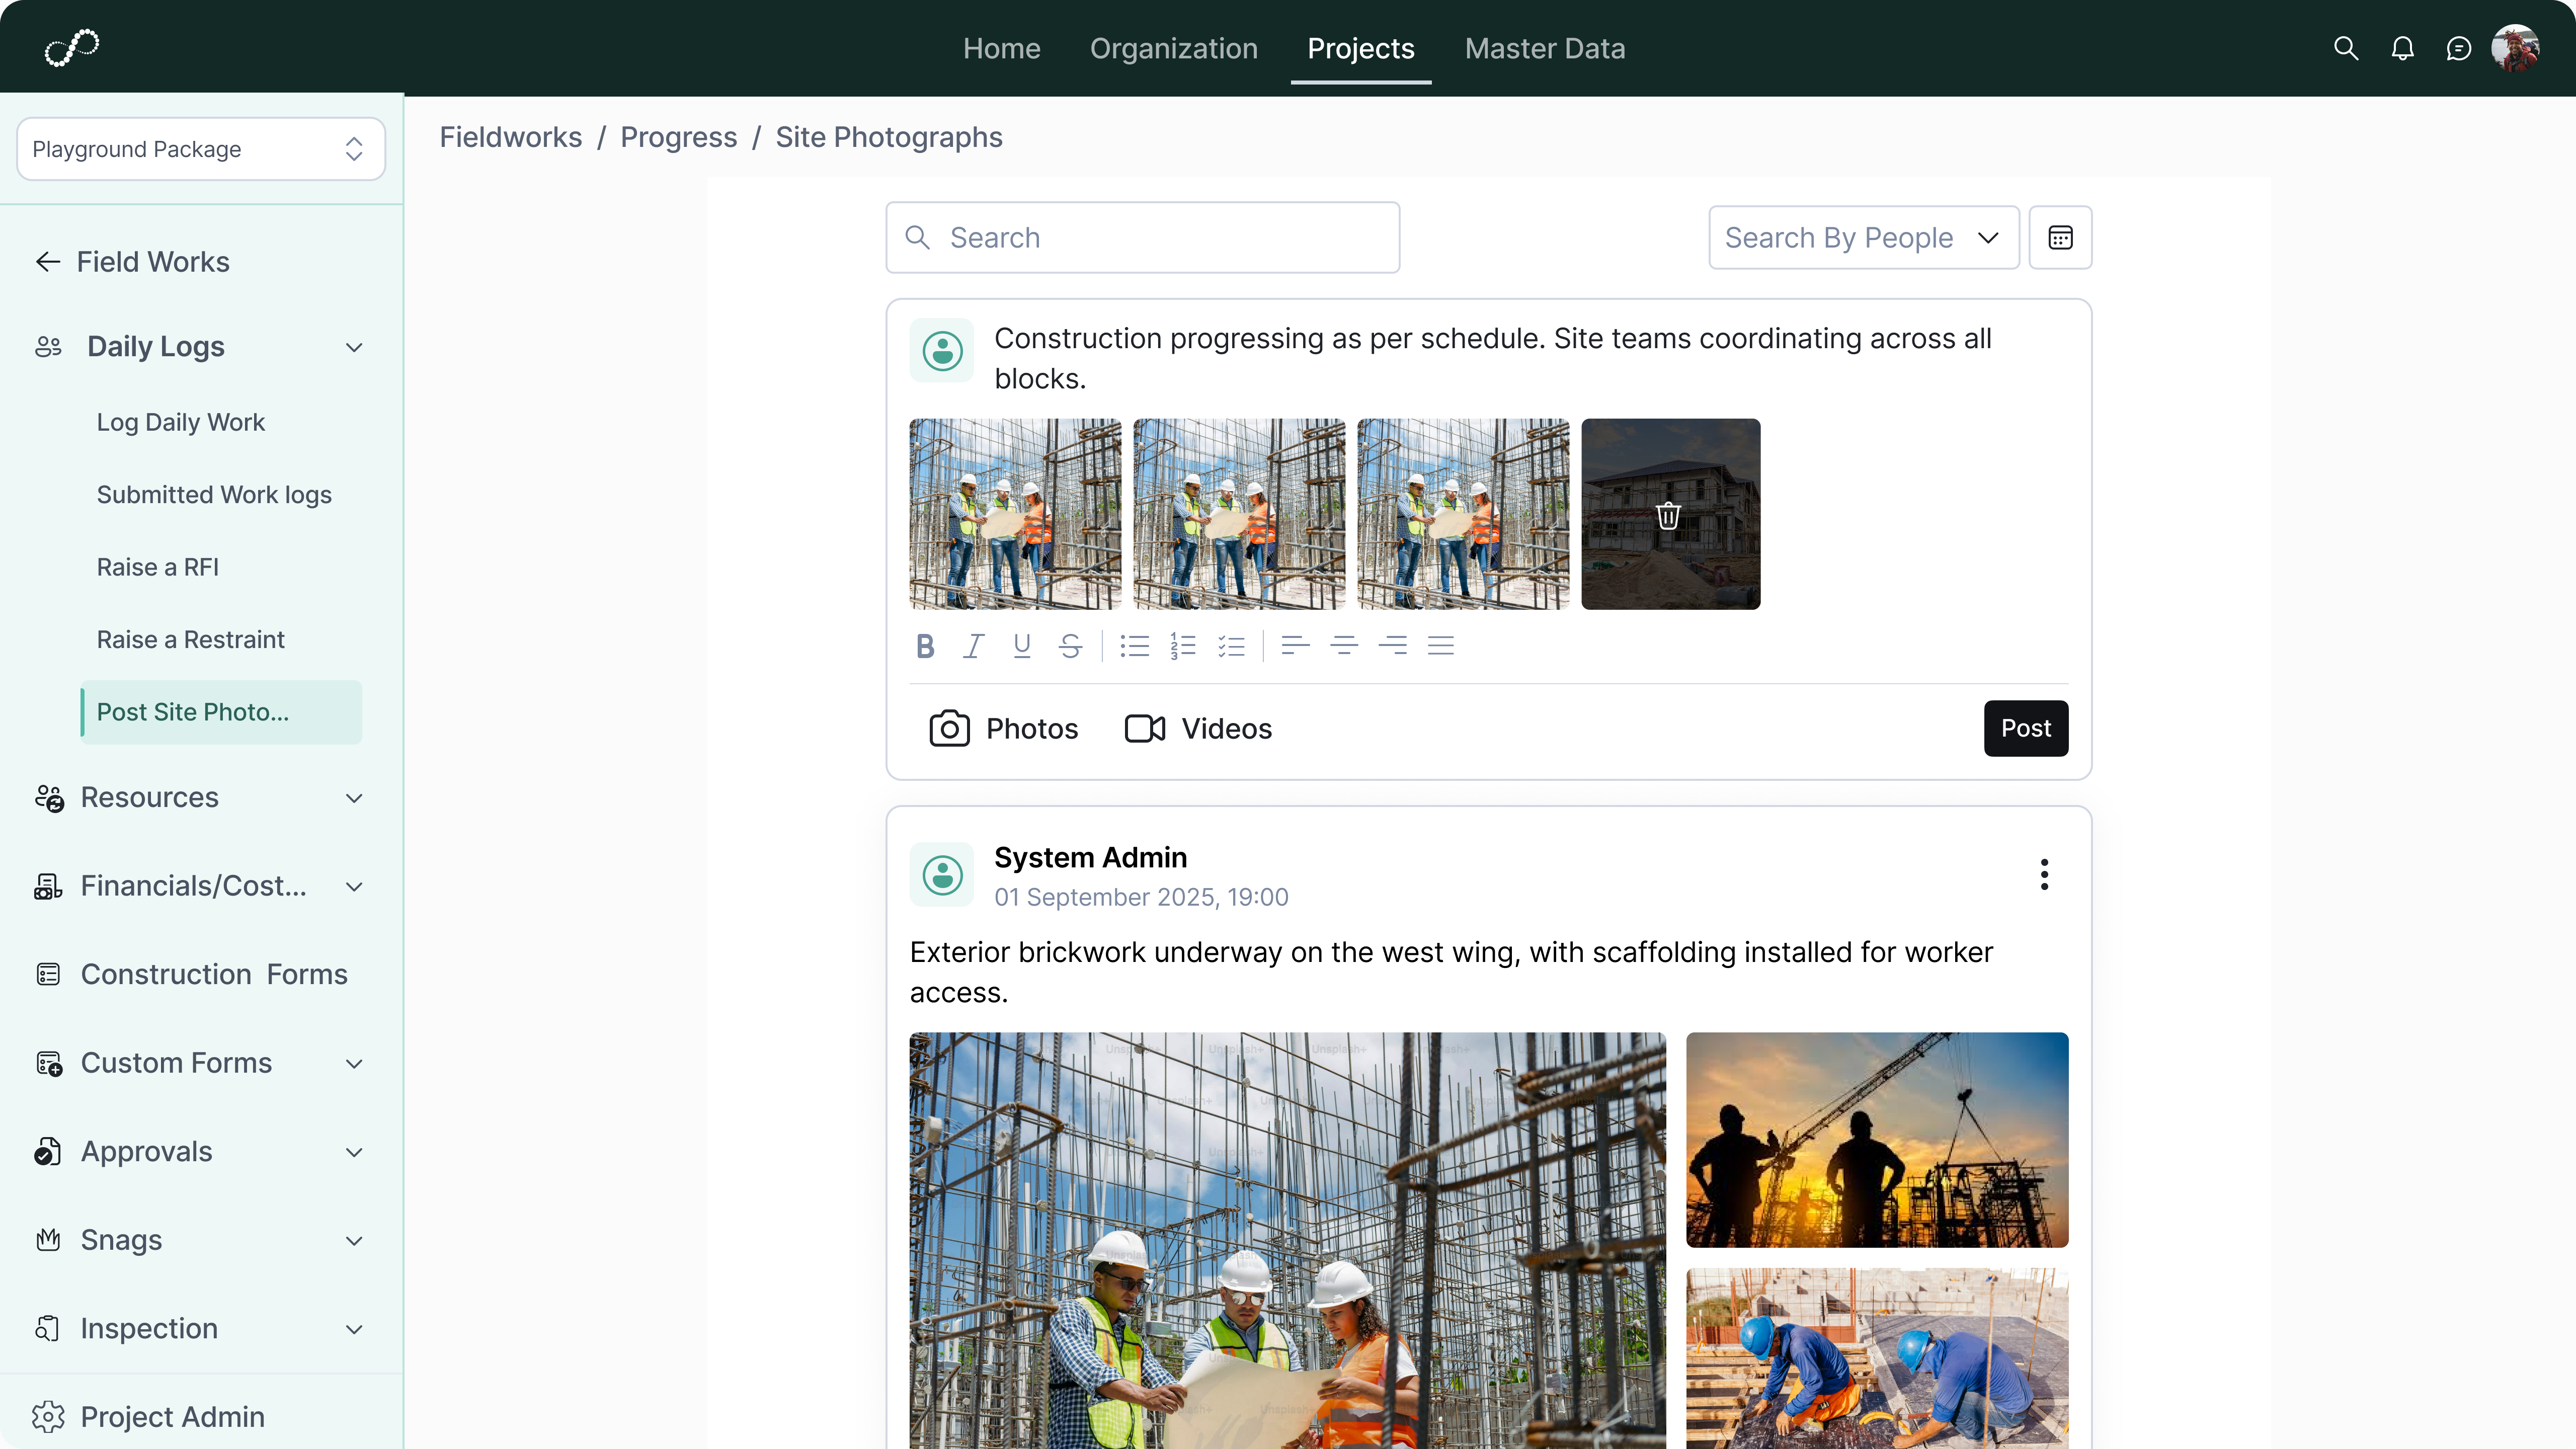Click the Project Admin gear icon
Image resolution: width=2576 pixels, height=1449 pixels.
(x=48, y=1416)
